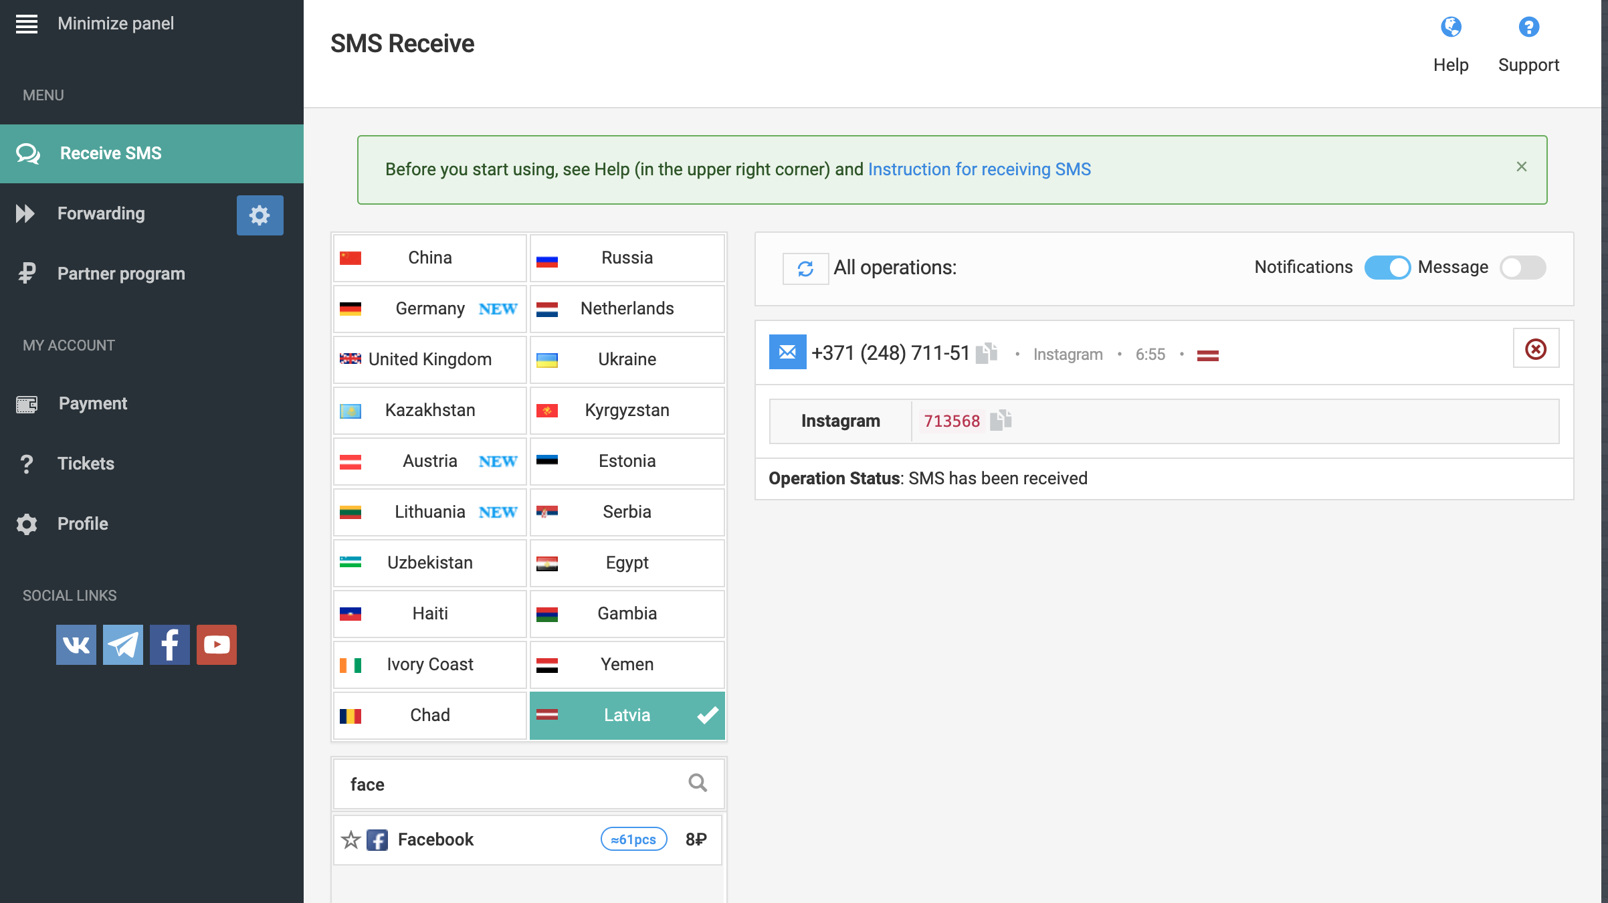Click the copy icon next to phone number

click(986, 353)
